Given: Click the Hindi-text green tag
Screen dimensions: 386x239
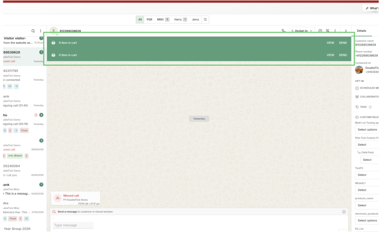Looking at the screenshot, I should (x=15, y=156).
